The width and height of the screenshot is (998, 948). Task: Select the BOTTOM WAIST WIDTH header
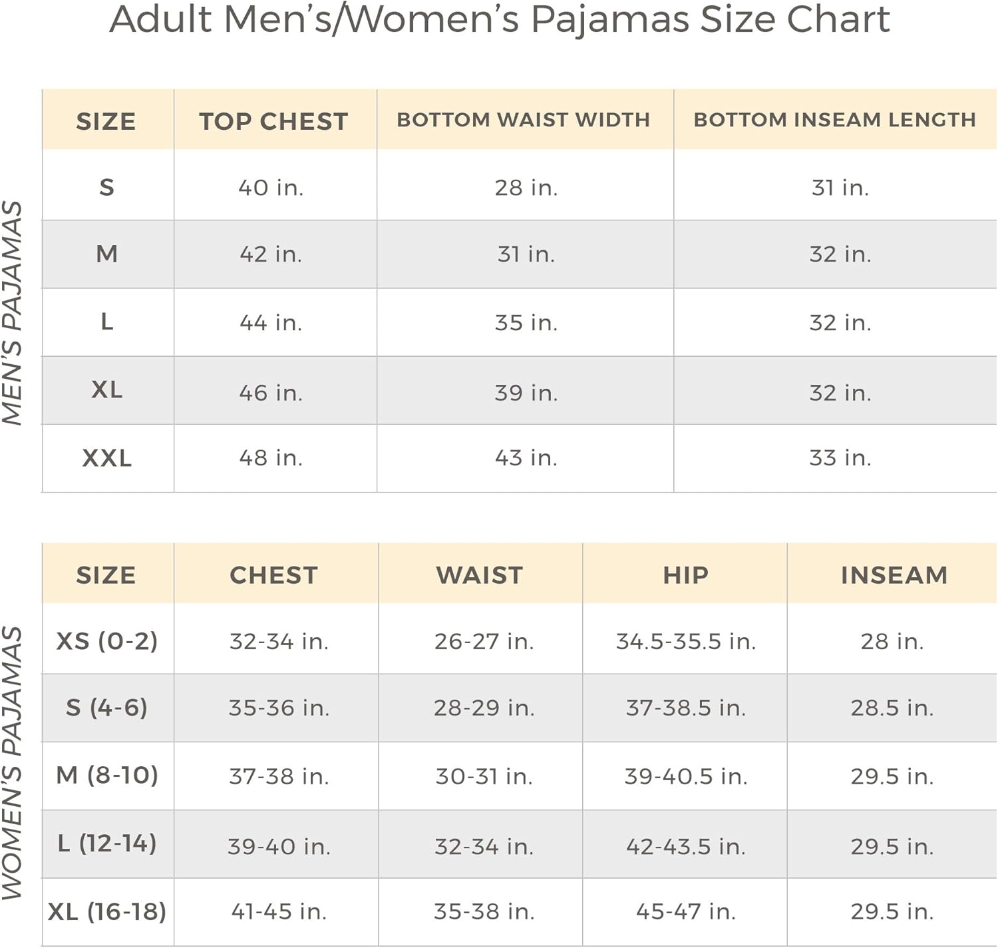[x=524, y=120]
